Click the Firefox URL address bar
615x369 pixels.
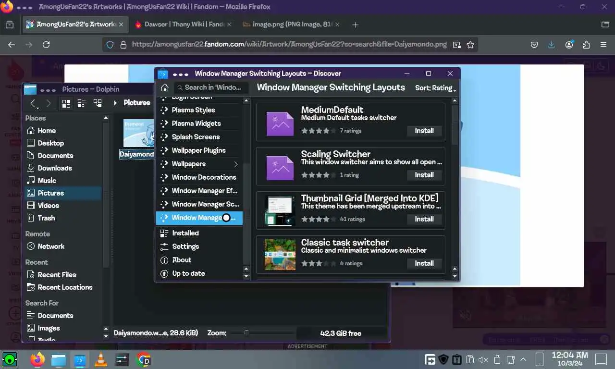pyautogui.click(x=289, y=45)
